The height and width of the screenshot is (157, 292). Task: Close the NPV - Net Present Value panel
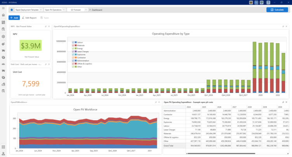49,26
